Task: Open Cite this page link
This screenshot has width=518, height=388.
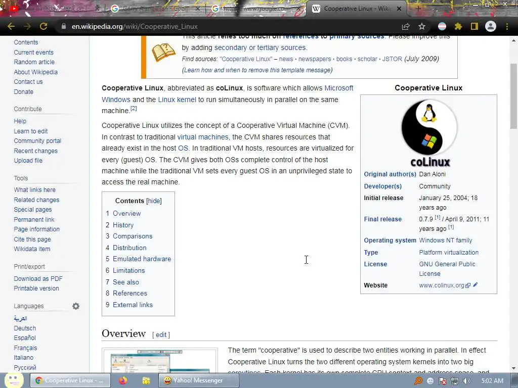Action: coord(32,239)
